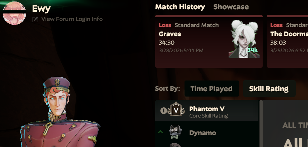Open View Forum Login Info link
308x147 pixels.
pos(72,19)
